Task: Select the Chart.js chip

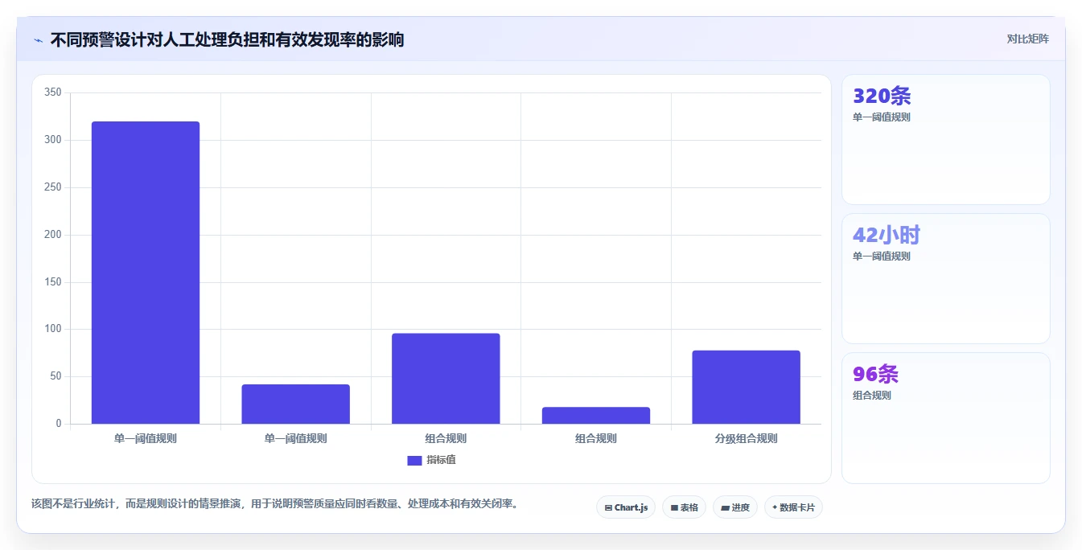Action: (626, 507)
